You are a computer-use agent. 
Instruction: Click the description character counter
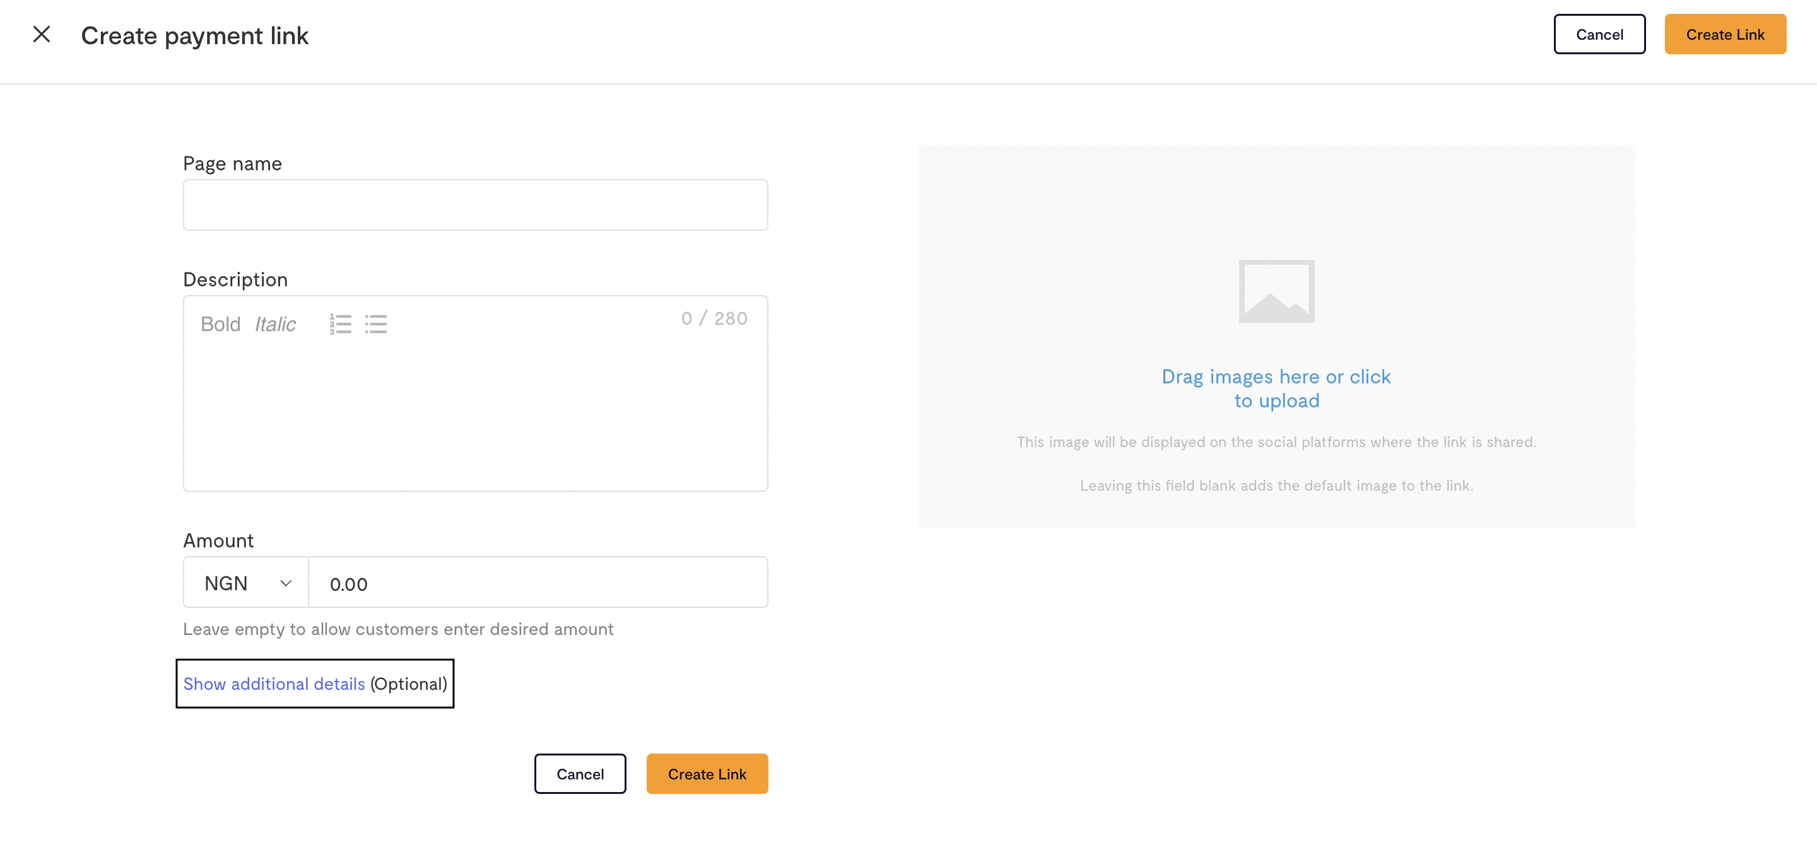pos(715,318)
